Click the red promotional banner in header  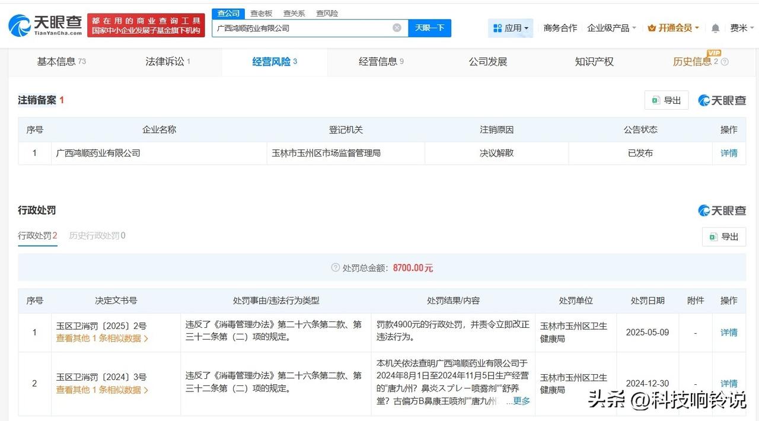[146, 25]
